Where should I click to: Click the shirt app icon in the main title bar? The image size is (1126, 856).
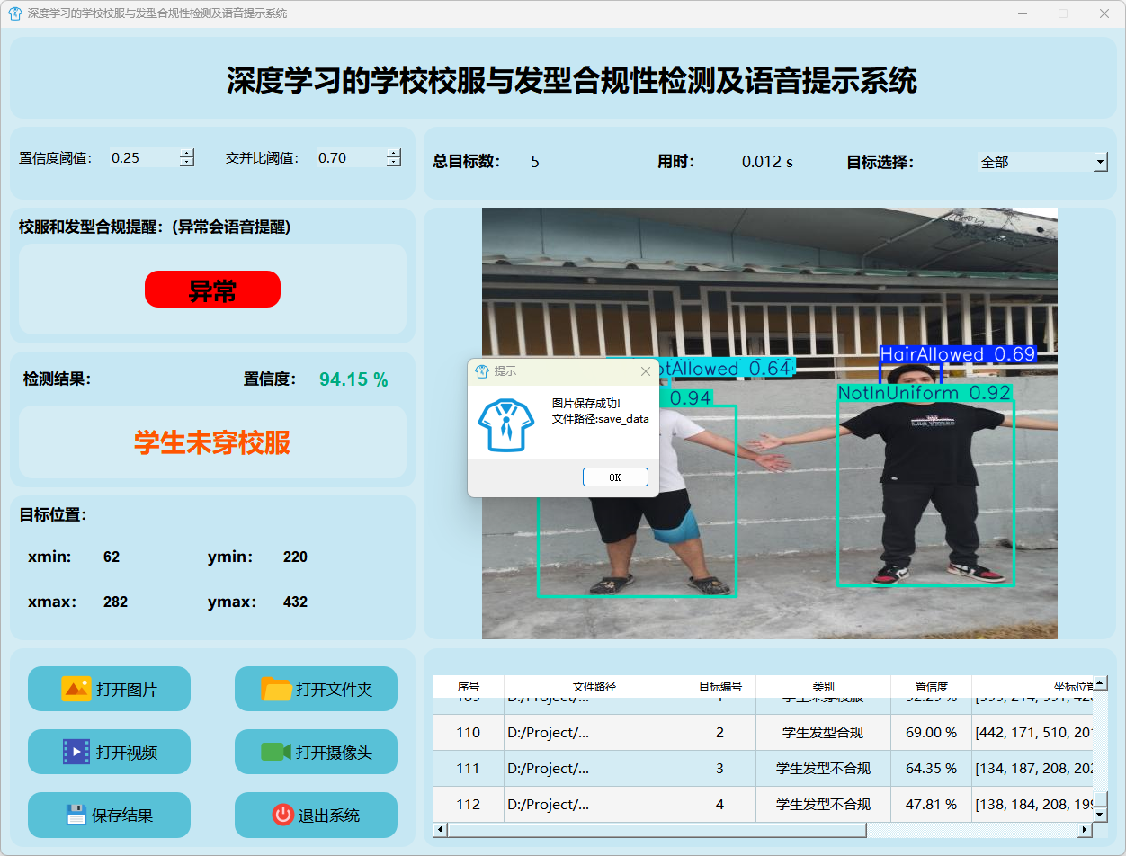tap(14, 13)
